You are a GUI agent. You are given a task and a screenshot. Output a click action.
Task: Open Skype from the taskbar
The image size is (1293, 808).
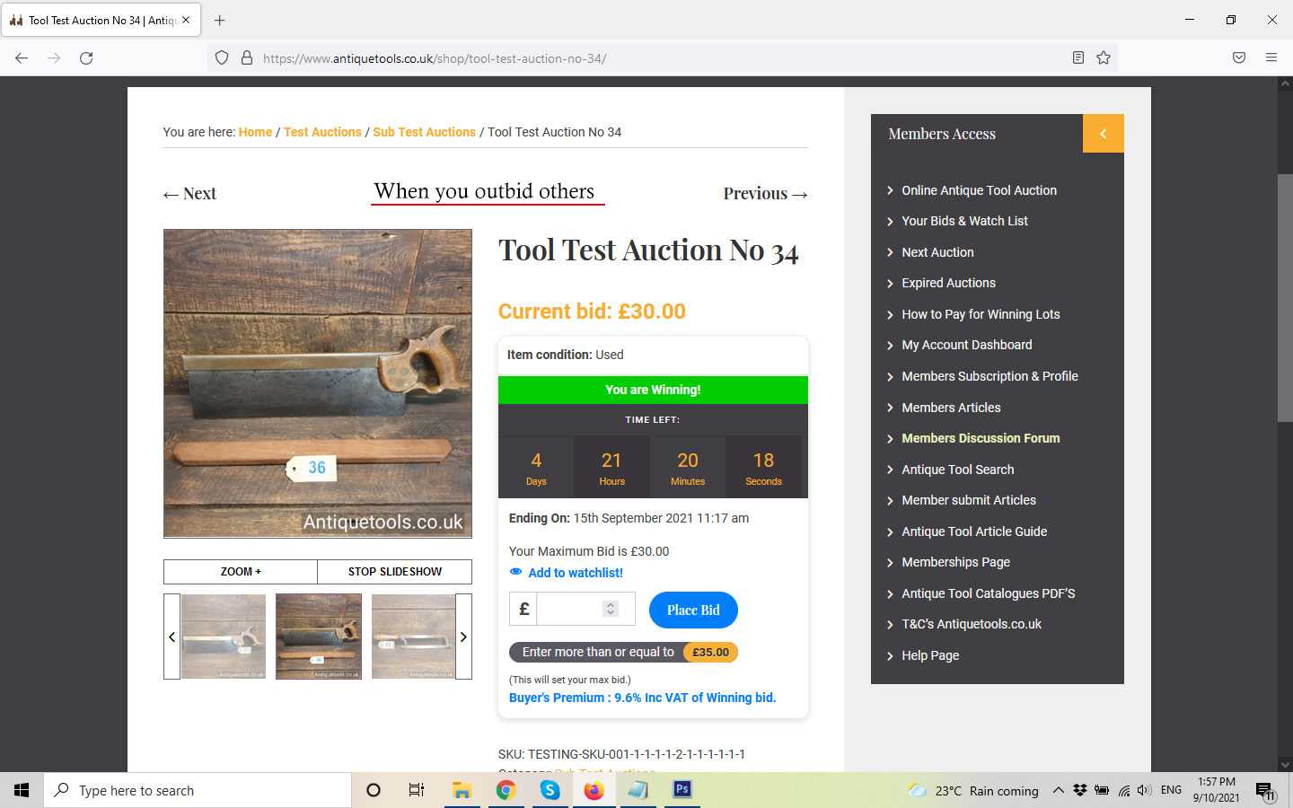point(550,790)
